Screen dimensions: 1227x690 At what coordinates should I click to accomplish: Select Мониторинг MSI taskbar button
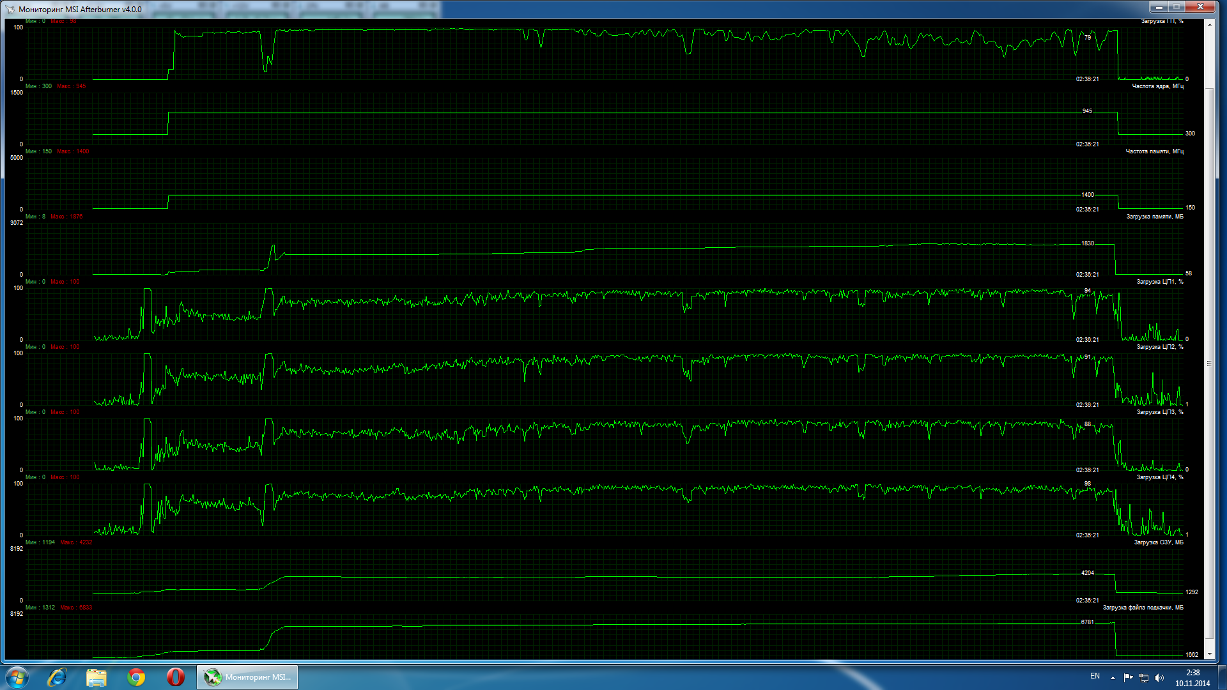coord(247,677)
